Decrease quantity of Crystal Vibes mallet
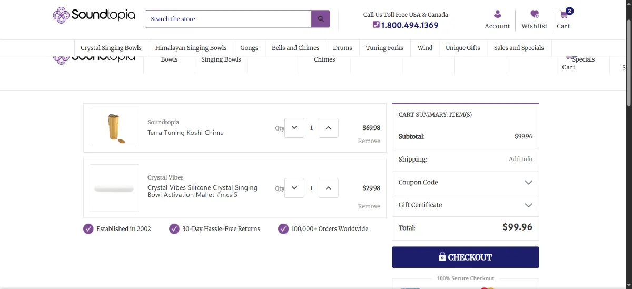632x289 pixels. [x=294, y=188]
